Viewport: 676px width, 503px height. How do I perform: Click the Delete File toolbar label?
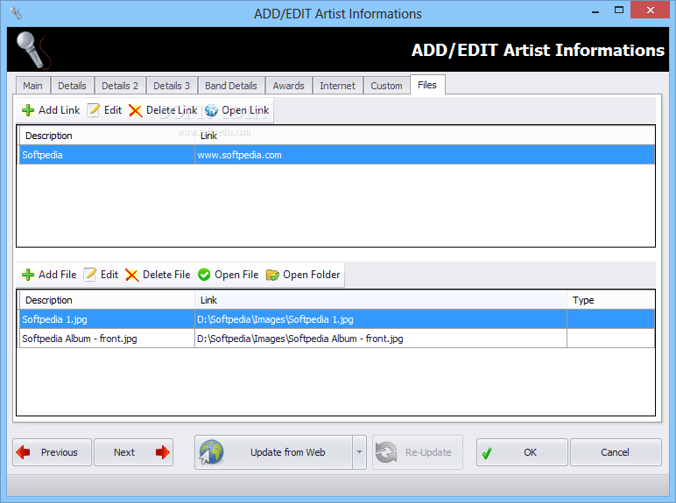pos(166,275)
